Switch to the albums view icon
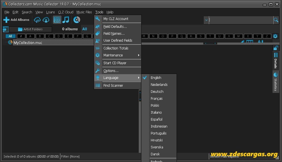This screenshot has width=282, height=162. (57, 20)
